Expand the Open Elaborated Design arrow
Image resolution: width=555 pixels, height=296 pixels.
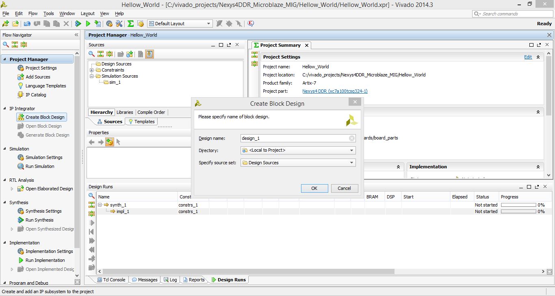click(x=12, y=189)
